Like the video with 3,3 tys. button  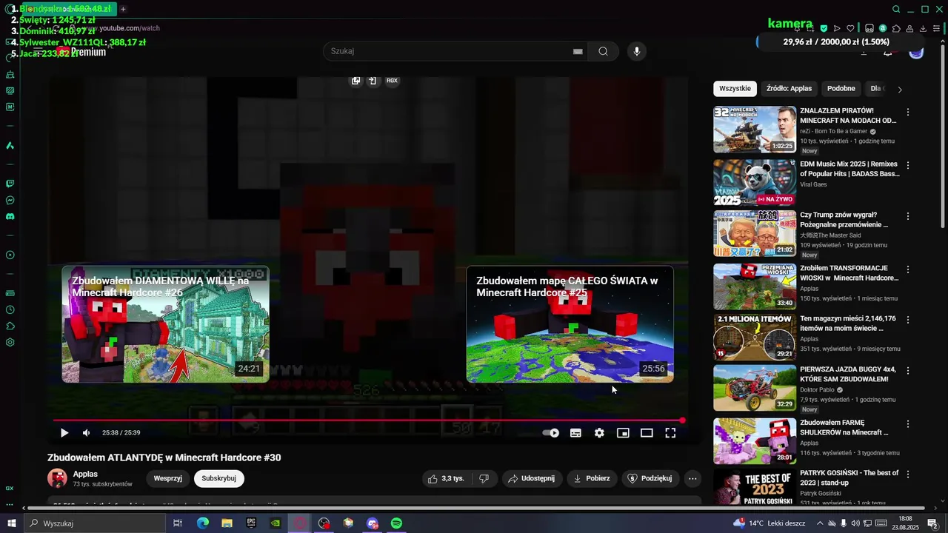pos(446,479)
